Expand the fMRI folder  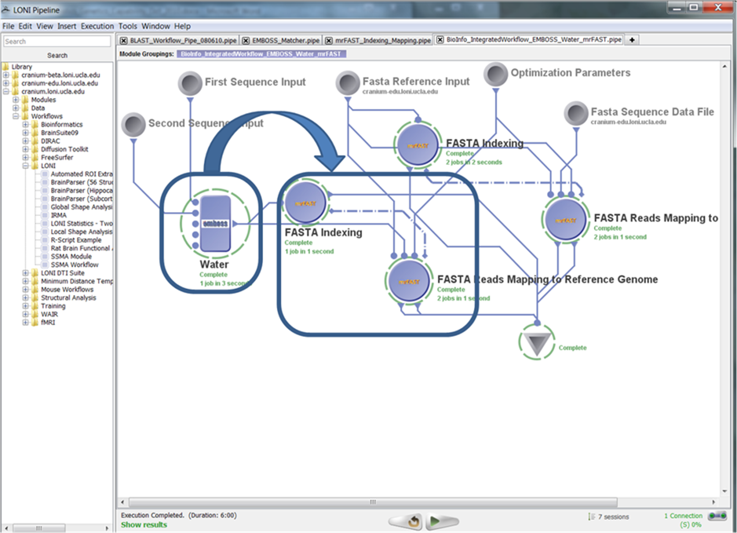(x=26, y=322)
